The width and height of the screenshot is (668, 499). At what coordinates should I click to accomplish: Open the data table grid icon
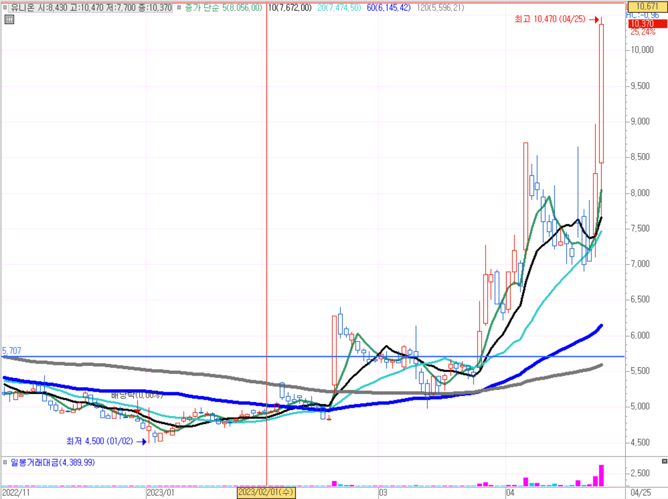[x=9, y=19]
